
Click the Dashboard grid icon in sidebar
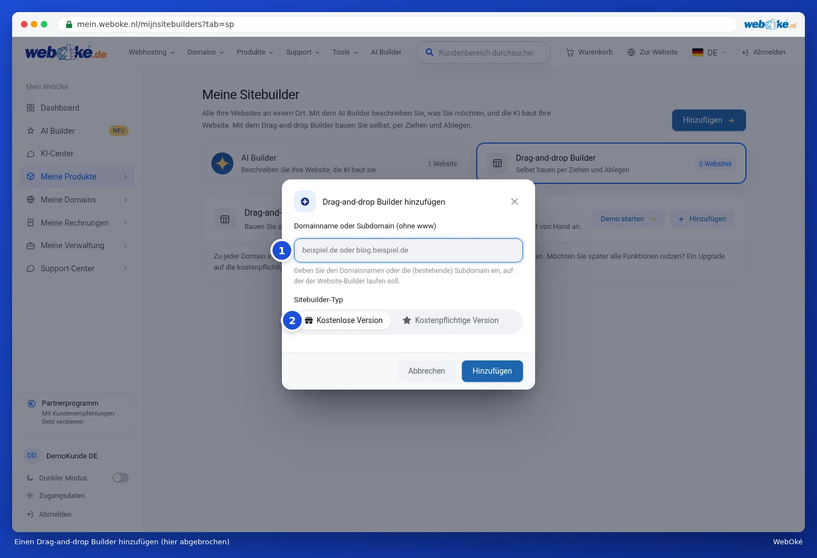pos(30,108)
